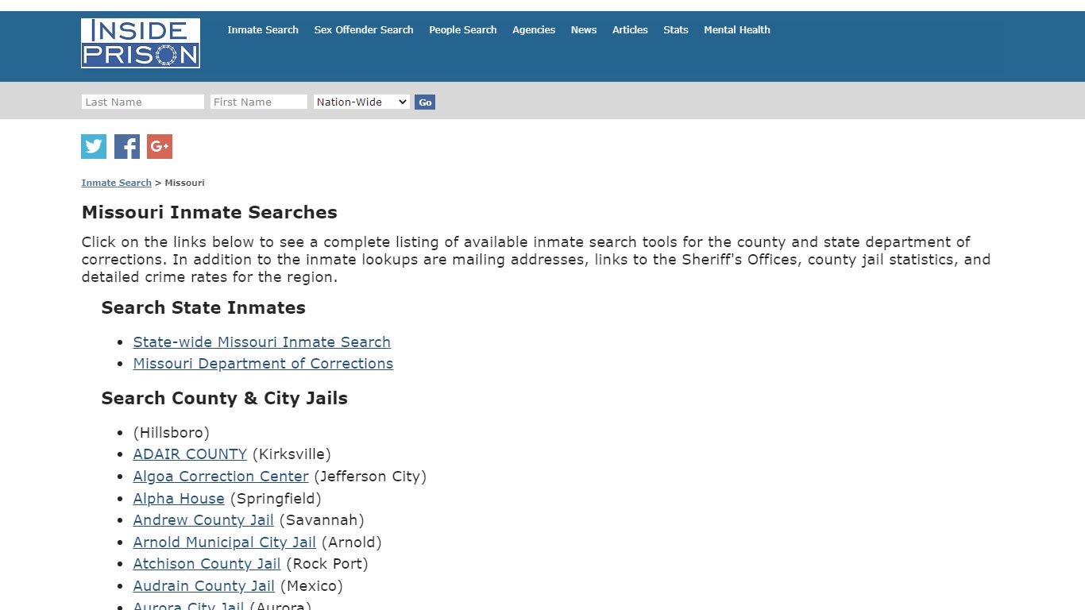Open Audrain County Jail link
This screenshot has width=1085, height=610.
pos(204,586)
